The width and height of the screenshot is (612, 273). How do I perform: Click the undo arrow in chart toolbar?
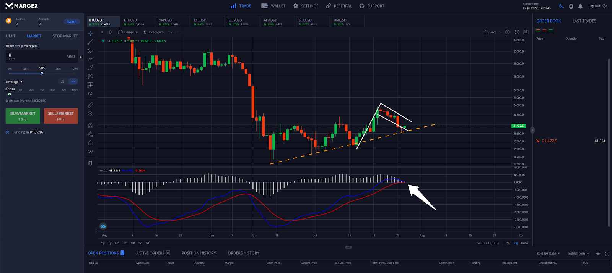[x=170, y=32]
